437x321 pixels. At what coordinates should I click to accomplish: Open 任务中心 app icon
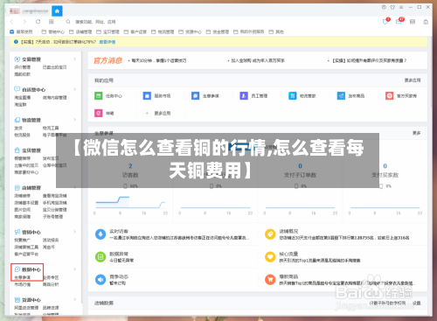(99, 95)
